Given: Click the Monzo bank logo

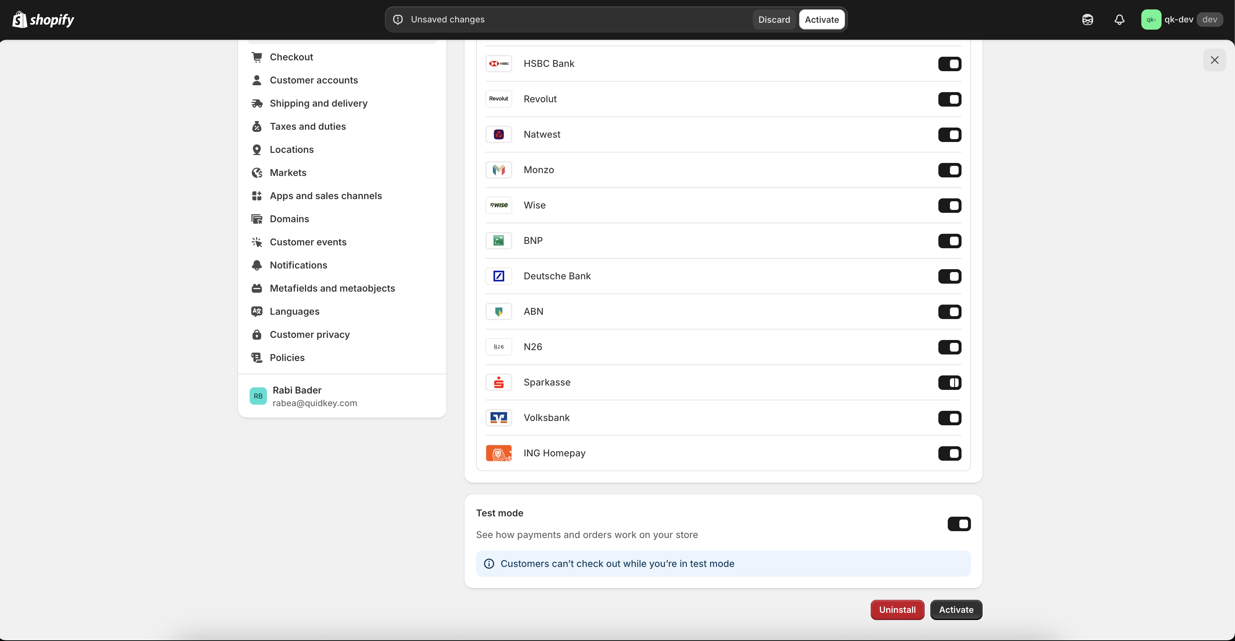Looking at the screenshot, I should click(x=498, y=170).
